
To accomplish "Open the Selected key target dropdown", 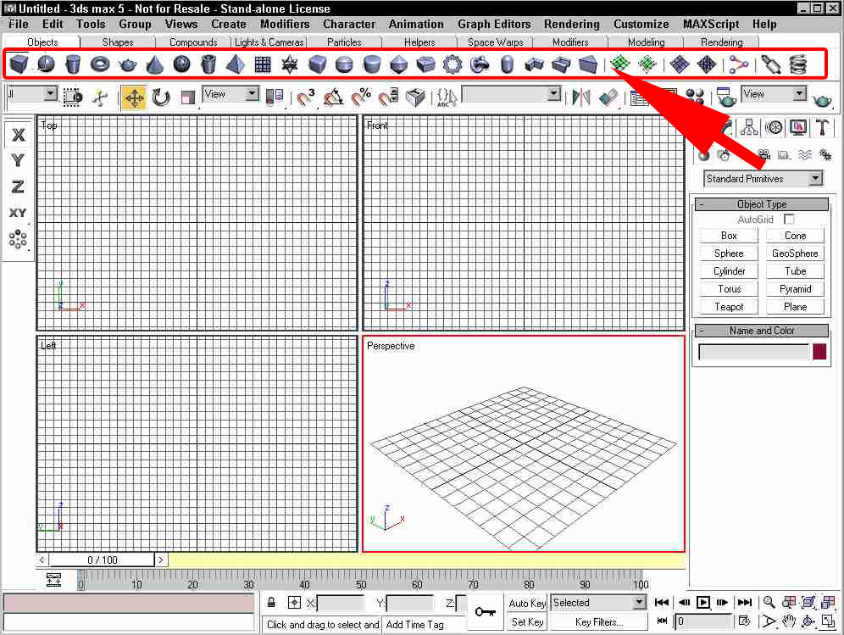I will coord(598,603).
